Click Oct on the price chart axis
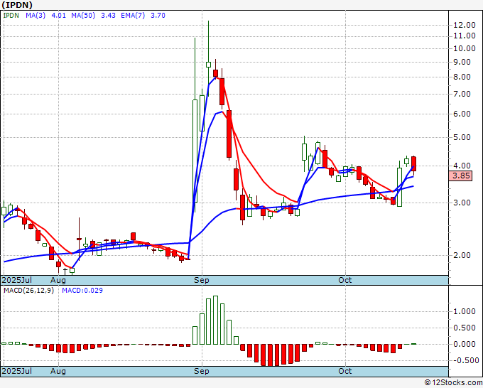The width and height of the screenshot is (483, 388). (x=345, y=280)
